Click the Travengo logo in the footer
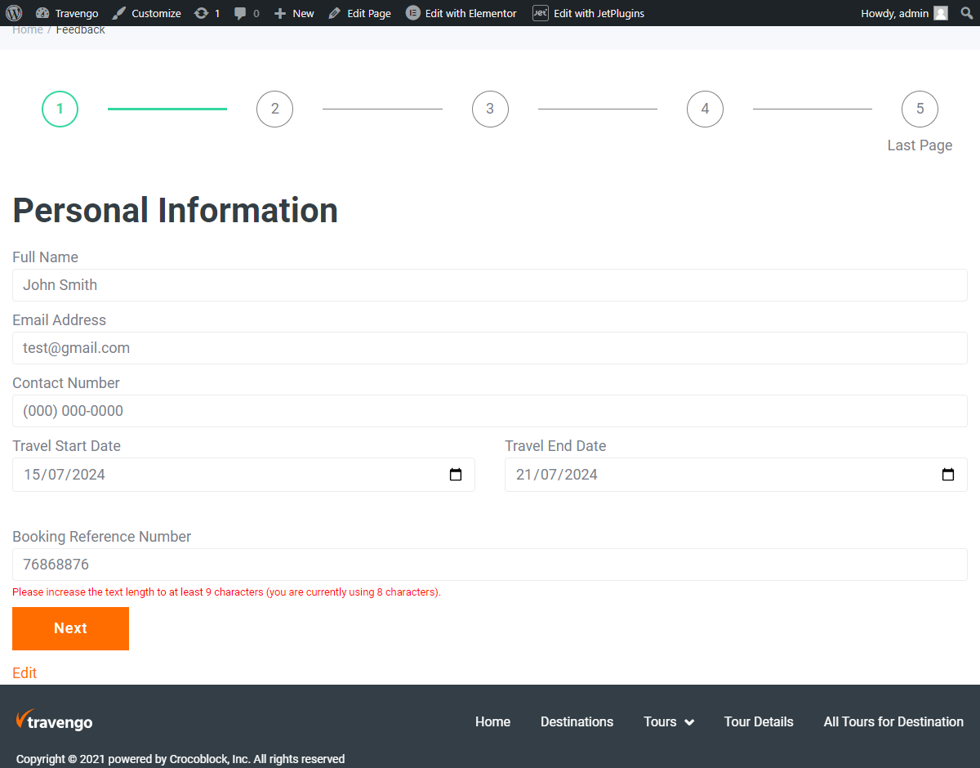This screenshot has width=980, height=768. 54,721
